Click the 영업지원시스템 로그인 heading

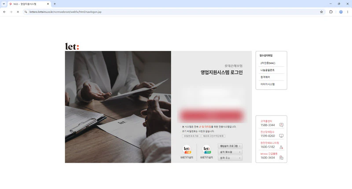pos(222,73)
